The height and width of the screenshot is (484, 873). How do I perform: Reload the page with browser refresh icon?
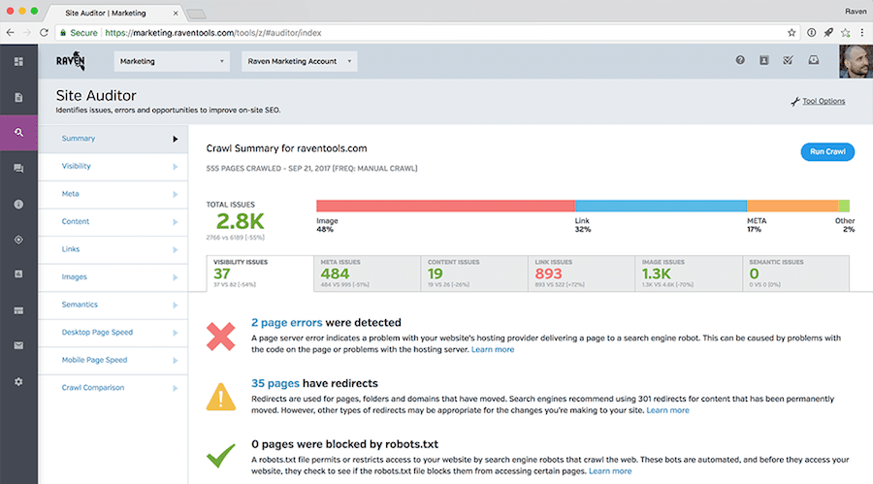(44, 33)
